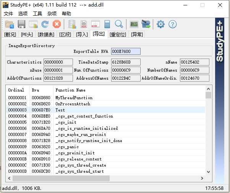230x193 pixels.
Task: Open database chart tool icon
Action: 72,24
